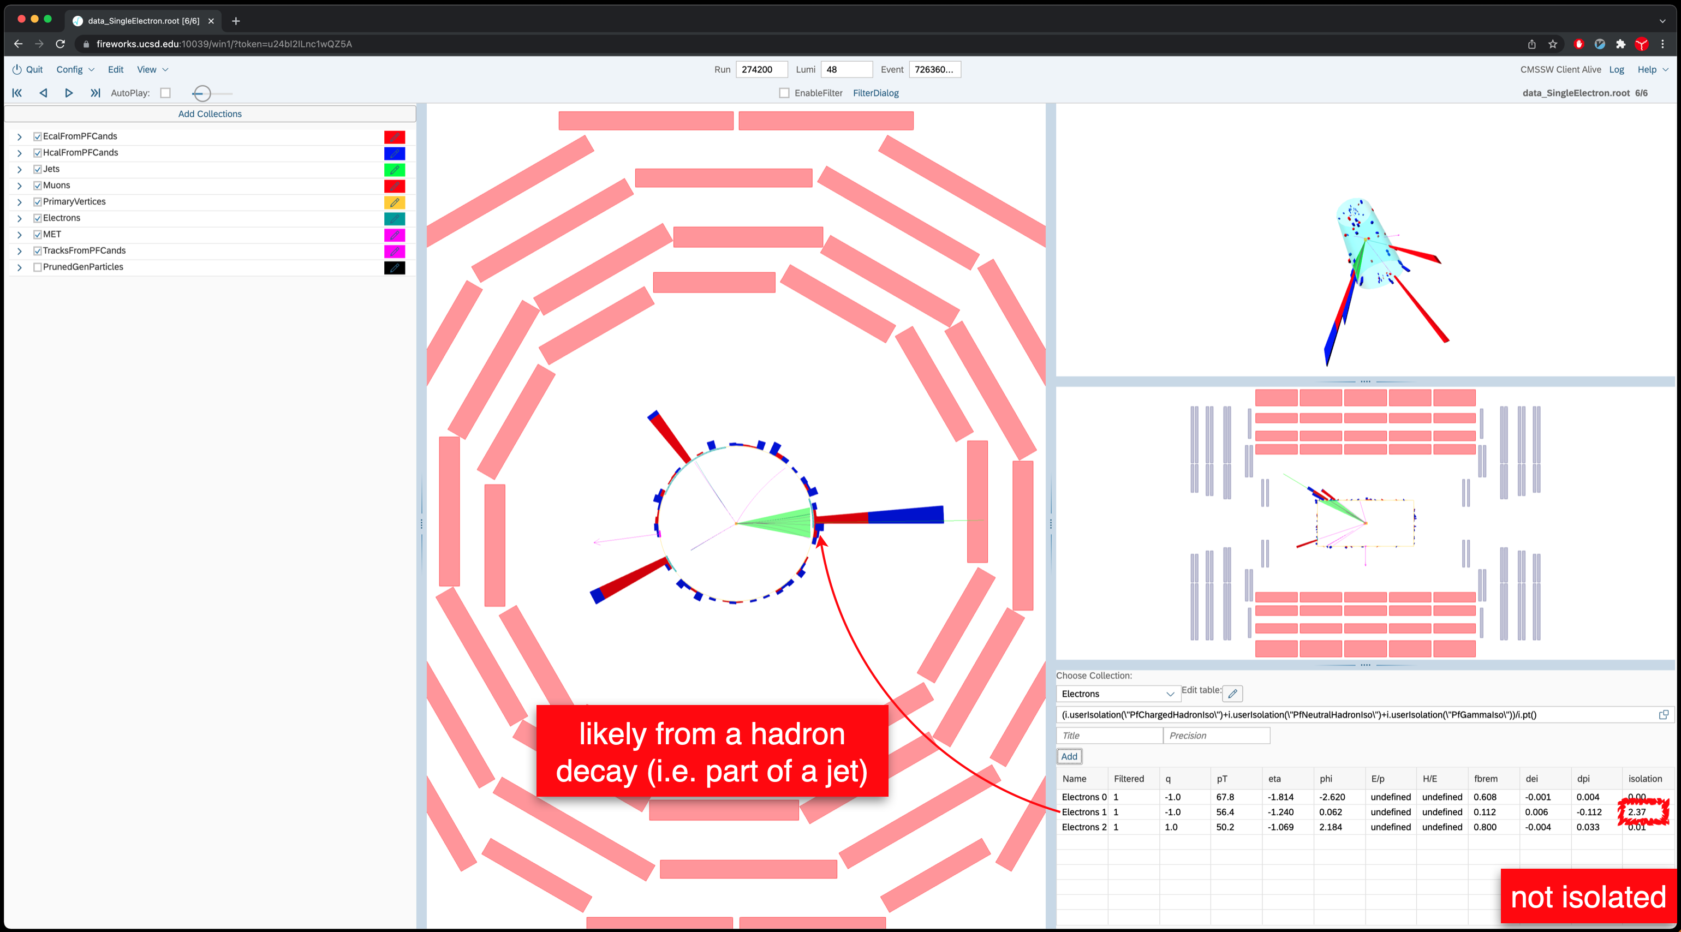Image resolution: width=1681 pixels, height=932 pixels.
Task: Click the Quit menu item
Action: point(34,69)
